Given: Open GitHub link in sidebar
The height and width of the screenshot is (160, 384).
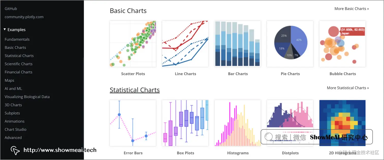Looking at the screenshot, I should click(x=11, y=9).
